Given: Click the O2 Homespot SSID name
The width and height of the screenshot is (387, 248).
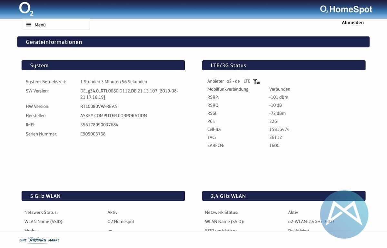Looking at the screenshot, I should pyautogui.click(x=121, y=222).
